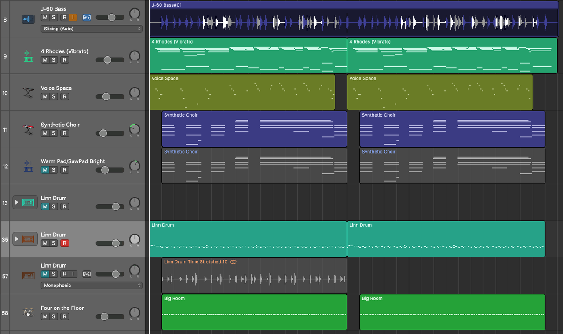Record-enable Linn Drum track 57

65,274
